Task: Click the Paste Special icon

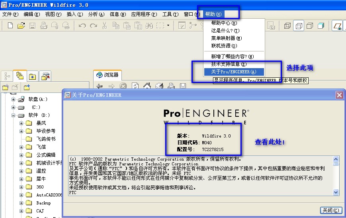Action: [138, 26]
